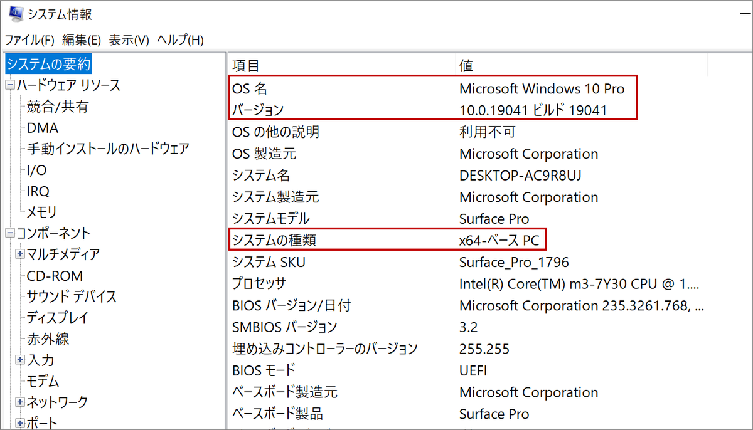The height and width of the screenshot is (430, 753).
Task: Click the value x64-ベース PC
Action: [x=499, y=240]
